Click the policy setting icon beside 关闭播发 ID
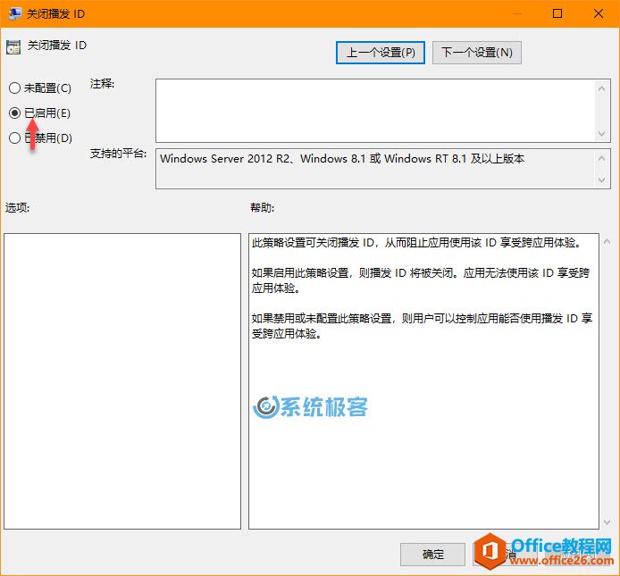 13,47
